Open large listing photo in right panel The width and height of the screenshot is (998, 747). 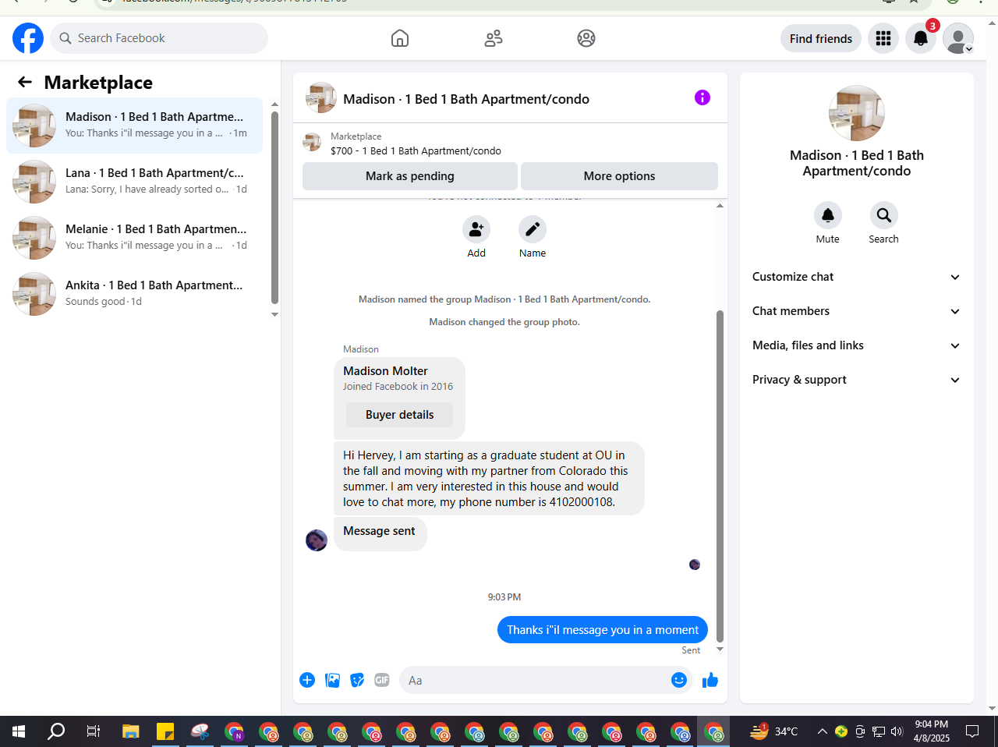pos(857,113)
